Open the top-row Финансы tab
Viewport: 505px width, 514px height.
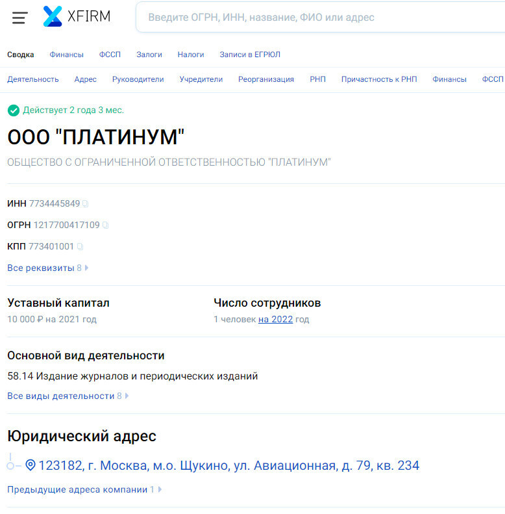[x=66, y=55]
